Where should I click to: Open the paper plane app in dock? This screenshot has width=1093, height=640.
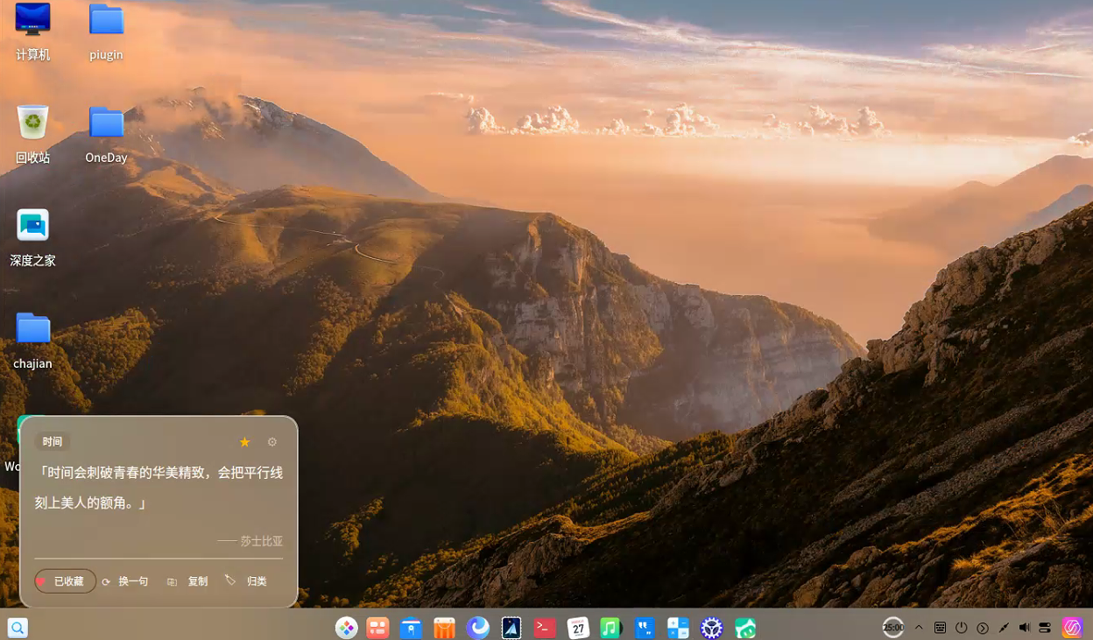(x=511, y=628)
